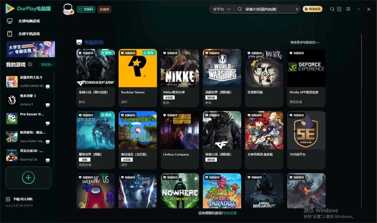Screen dimensions: 377x223
Task: Click the 点击反馈 feedback link
Action: 230,213
